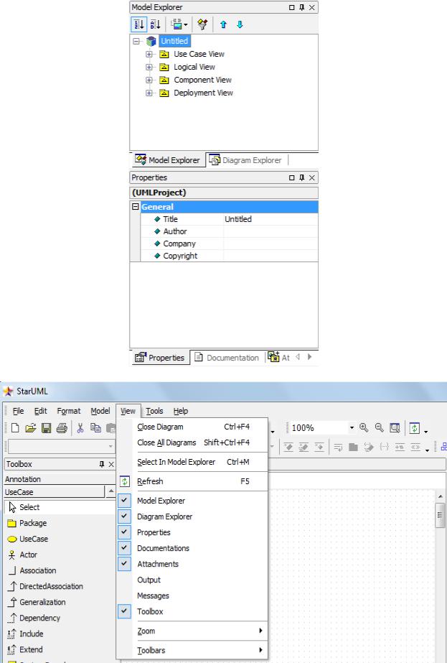
Task: Click the Zoom Out magnifier icon
Action: point(380,428)
